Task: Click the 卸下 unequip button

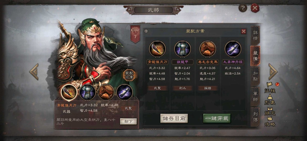Action: pyautogui.click(x=128, y=122)
